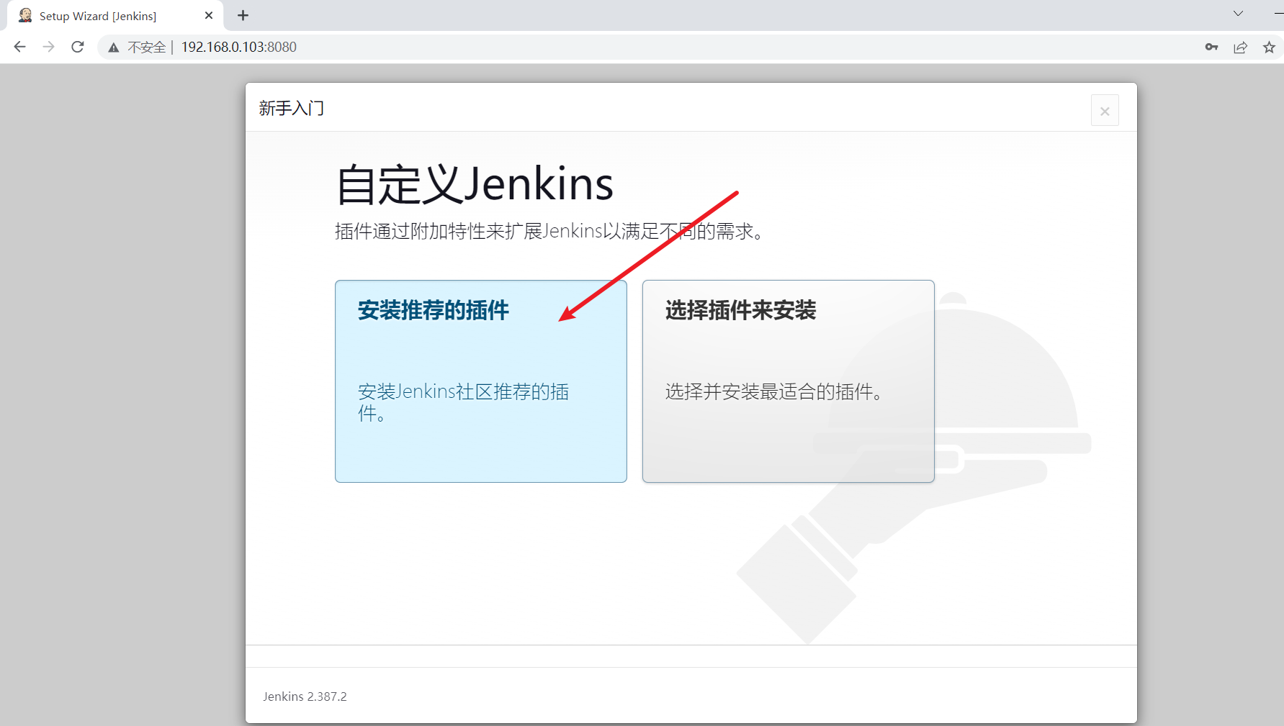Click the 自定义Jenkins heading
The height and width of the screenshot is (726, 1284).
tap(475, 184)
